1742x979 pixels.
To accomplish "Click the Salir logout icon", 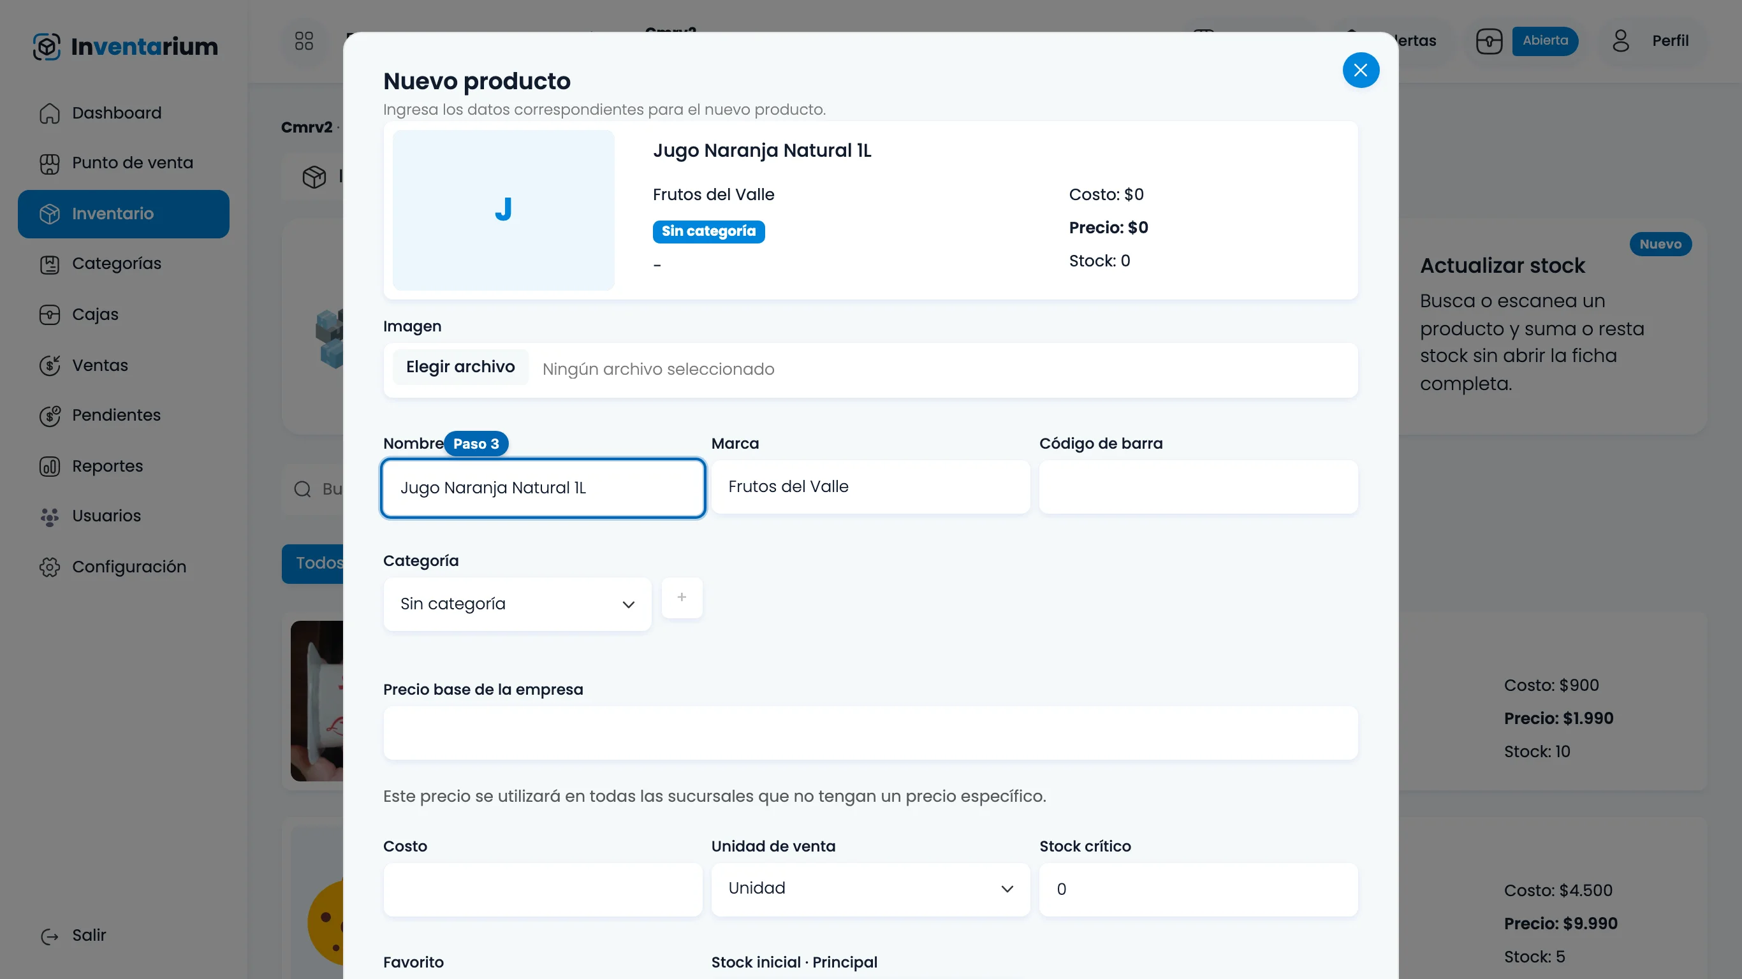I will (49, 936).
